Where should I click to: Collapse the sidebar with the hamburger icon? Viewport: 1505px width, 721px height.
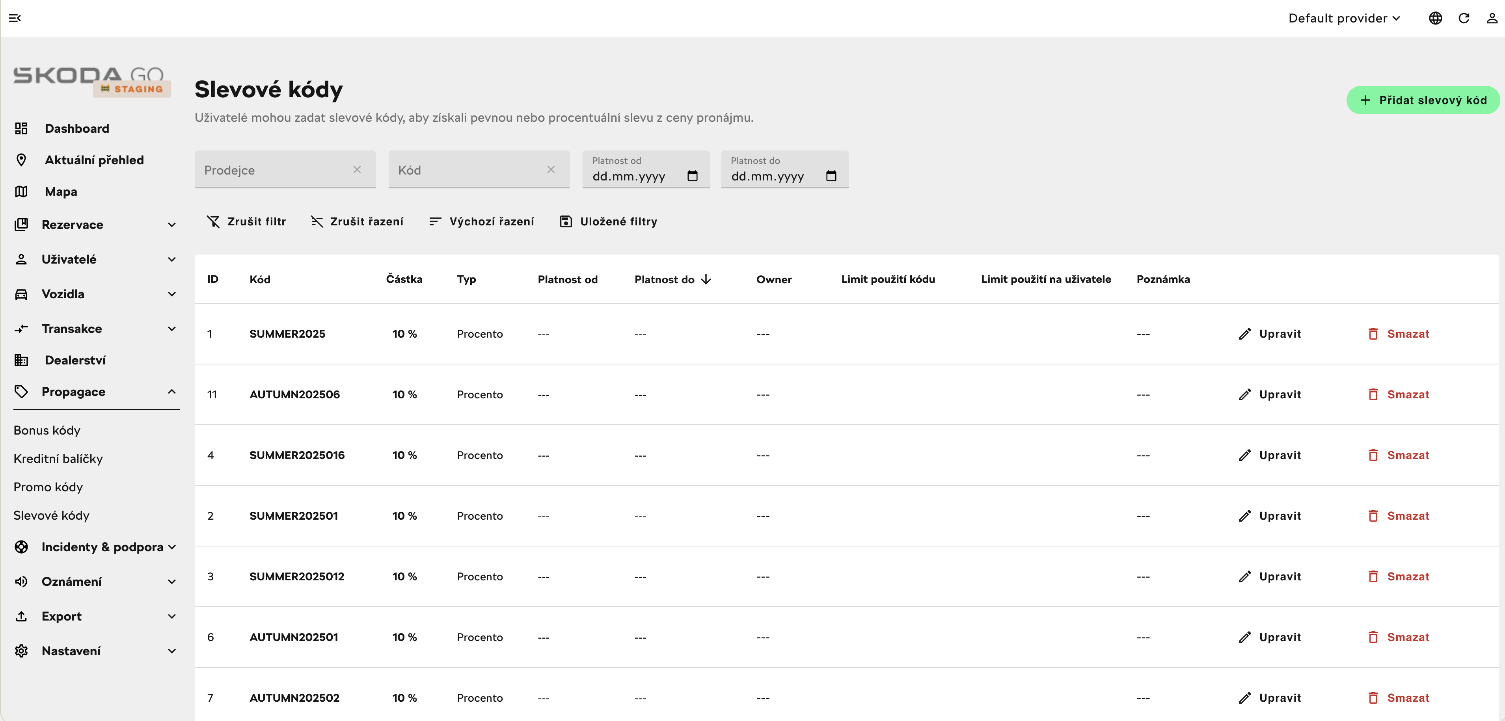[15, 18]
